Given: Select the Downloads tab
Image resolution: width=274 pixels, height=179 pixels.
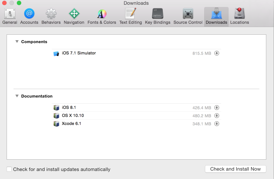Looking at the screenshot, I should (x=216, y=16).
